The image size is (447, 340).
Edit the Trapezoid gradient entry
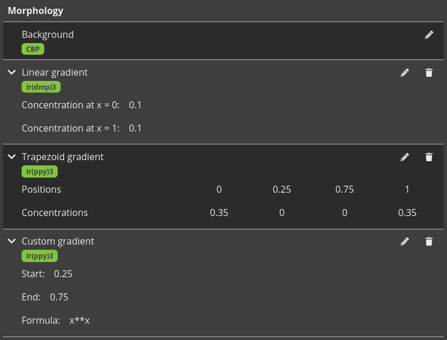(405, 157)
